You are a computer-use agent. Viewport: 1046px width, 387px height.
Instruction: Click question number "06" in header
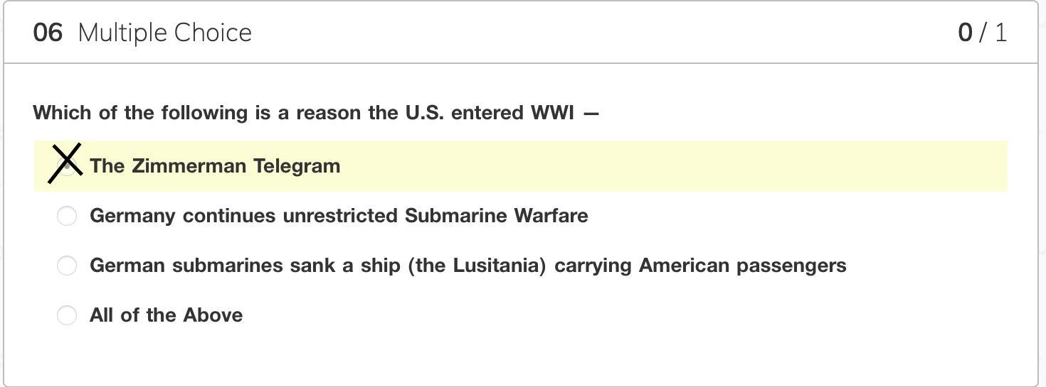(48, 33)
